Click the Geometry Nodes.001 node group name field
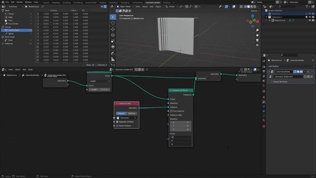 124,69
